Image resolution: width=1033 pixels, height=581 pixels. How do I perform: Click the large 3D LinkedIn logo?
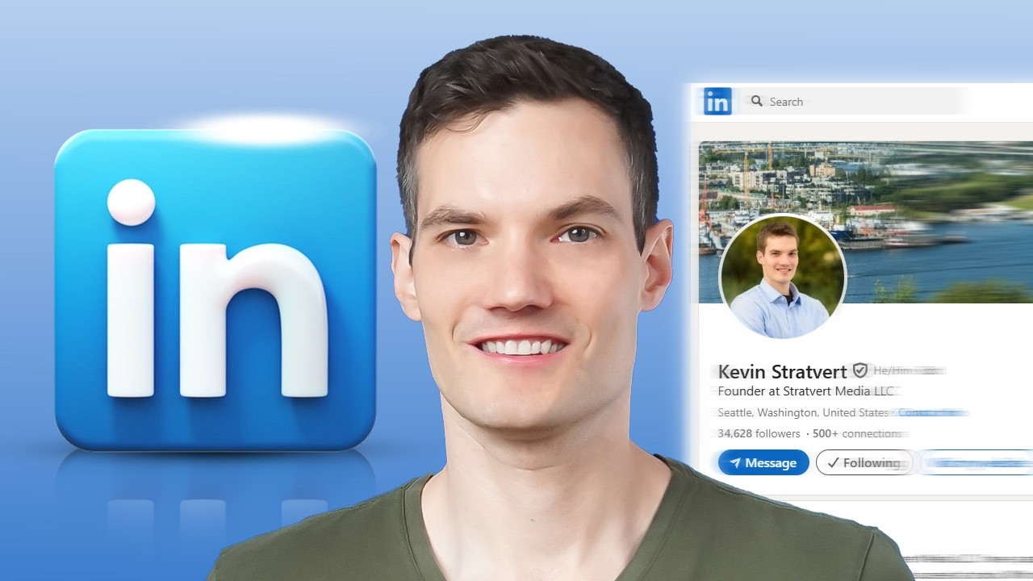215,289
